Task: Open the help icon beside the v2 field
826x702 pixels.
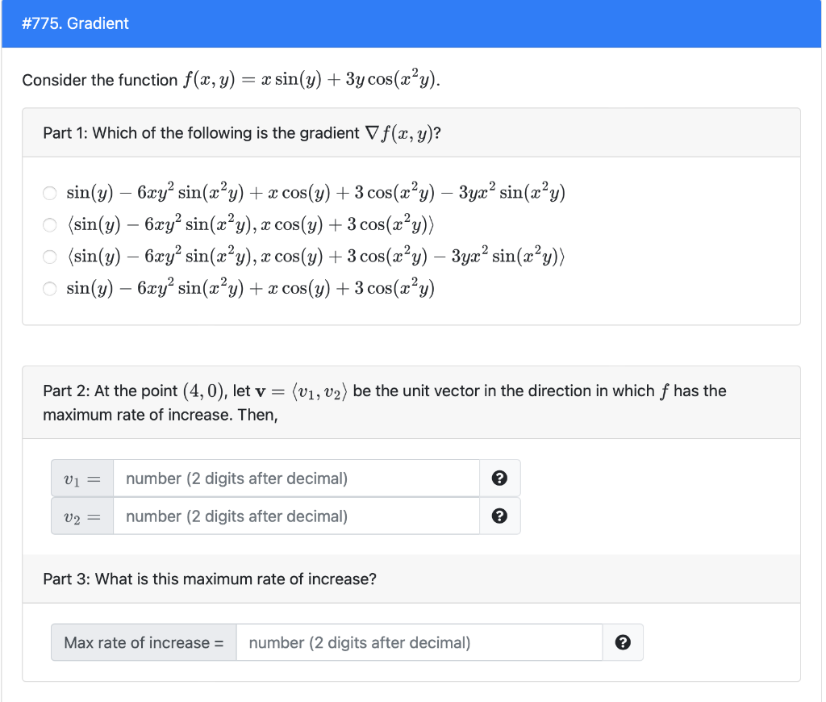Action: [499, 516]
